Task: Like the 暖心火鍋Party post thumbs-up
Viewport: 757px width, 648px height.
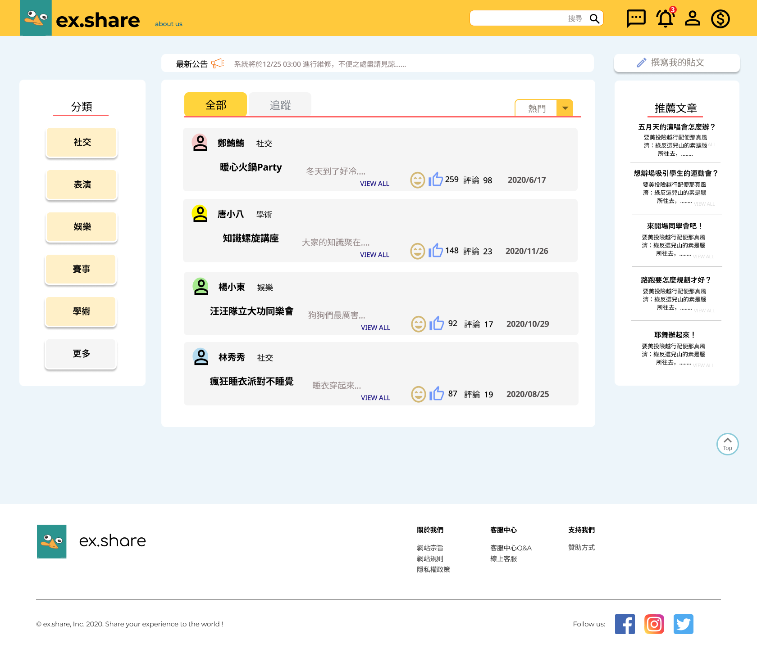Action: [x=435, y=180]
